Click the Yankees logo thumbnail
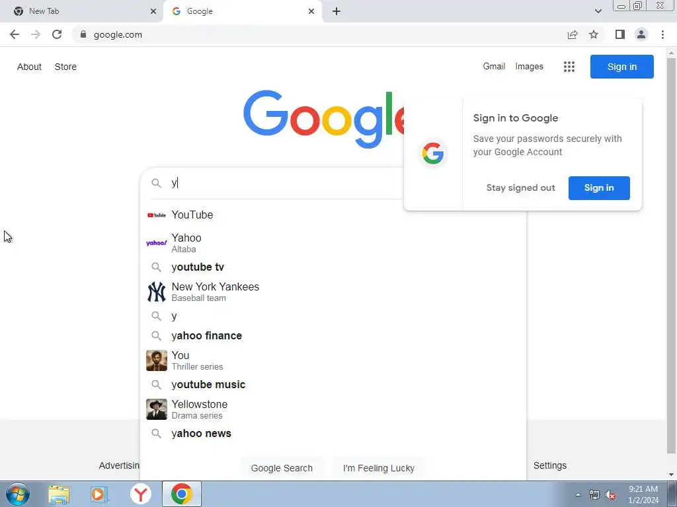Image resolution: width=677 pixels, height=507 pixels. point(156,292)
